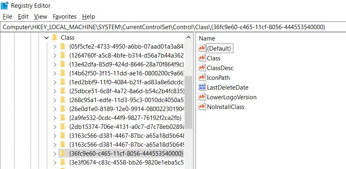The image size is (346, 169).
Task: Expand the {1ed2bbf9-11f0-4084 key
Action: (x=55, y=82)
